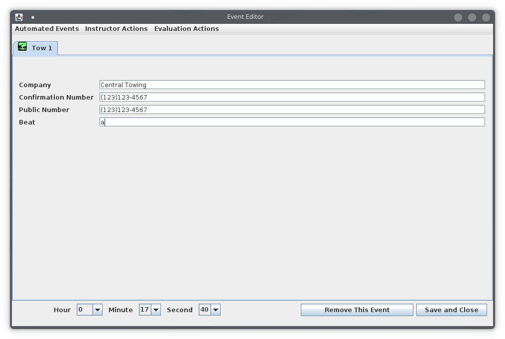Select the Tow 1 tab
This screenshot has width=505, height=339.
point(35,48)
